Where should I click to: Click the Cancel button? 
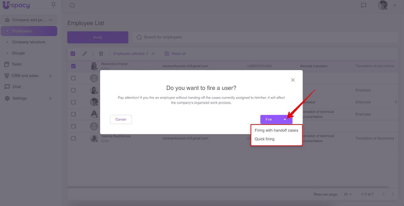click(121, 119)
